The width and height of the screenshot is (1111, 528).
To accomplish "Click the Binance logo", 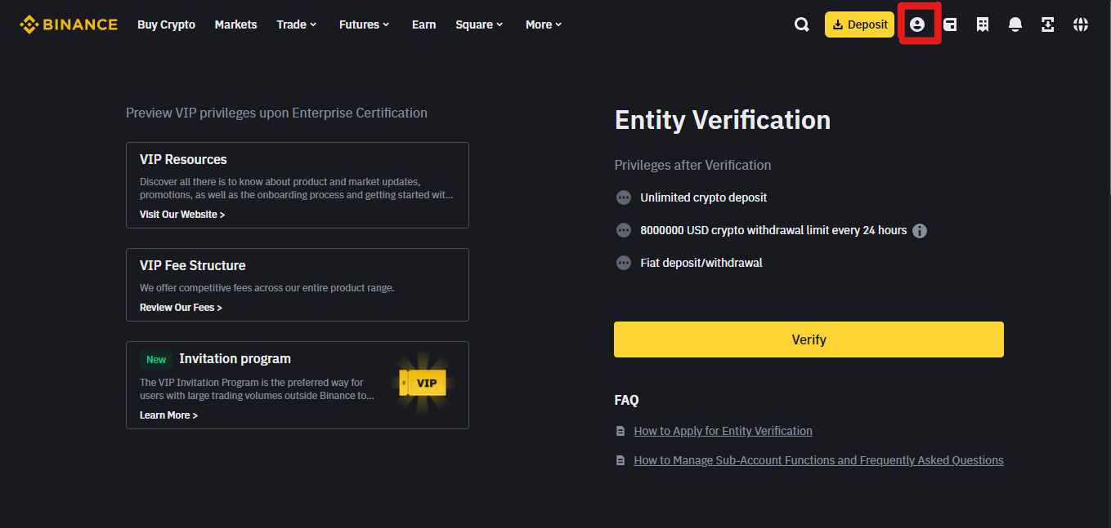I will (69, 24).
